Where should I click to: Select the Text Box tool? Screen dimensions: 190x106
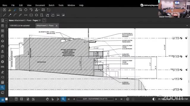(x=4, y=10)
